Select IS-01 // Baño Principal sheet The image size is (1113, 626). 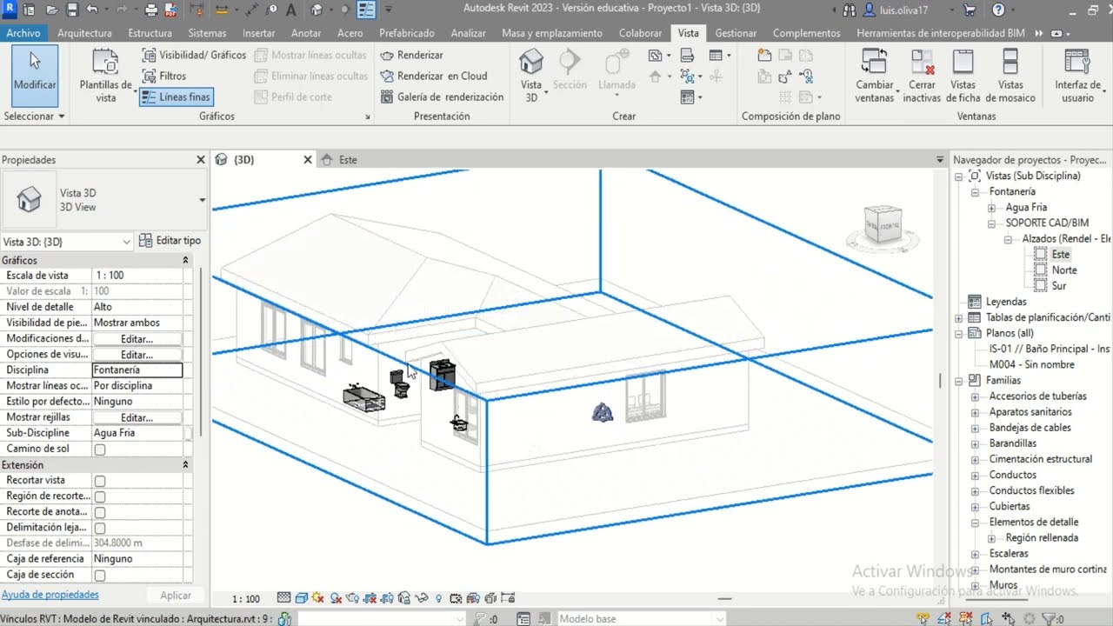tap(1050, 349)
